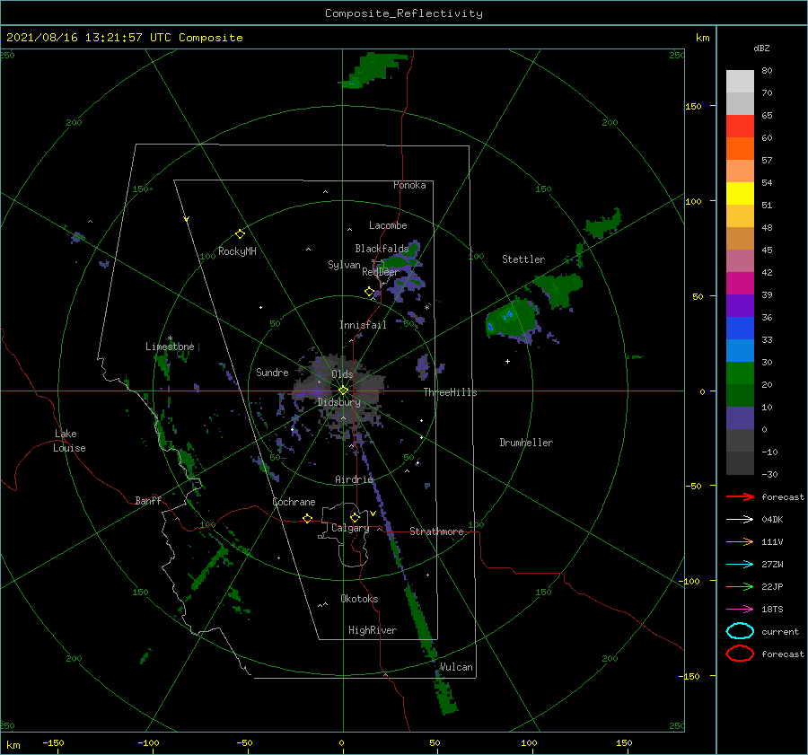Click the dark orange 60-57 band in scale
Viewport: 808px width, 755px height.
[x=740, y=149]
